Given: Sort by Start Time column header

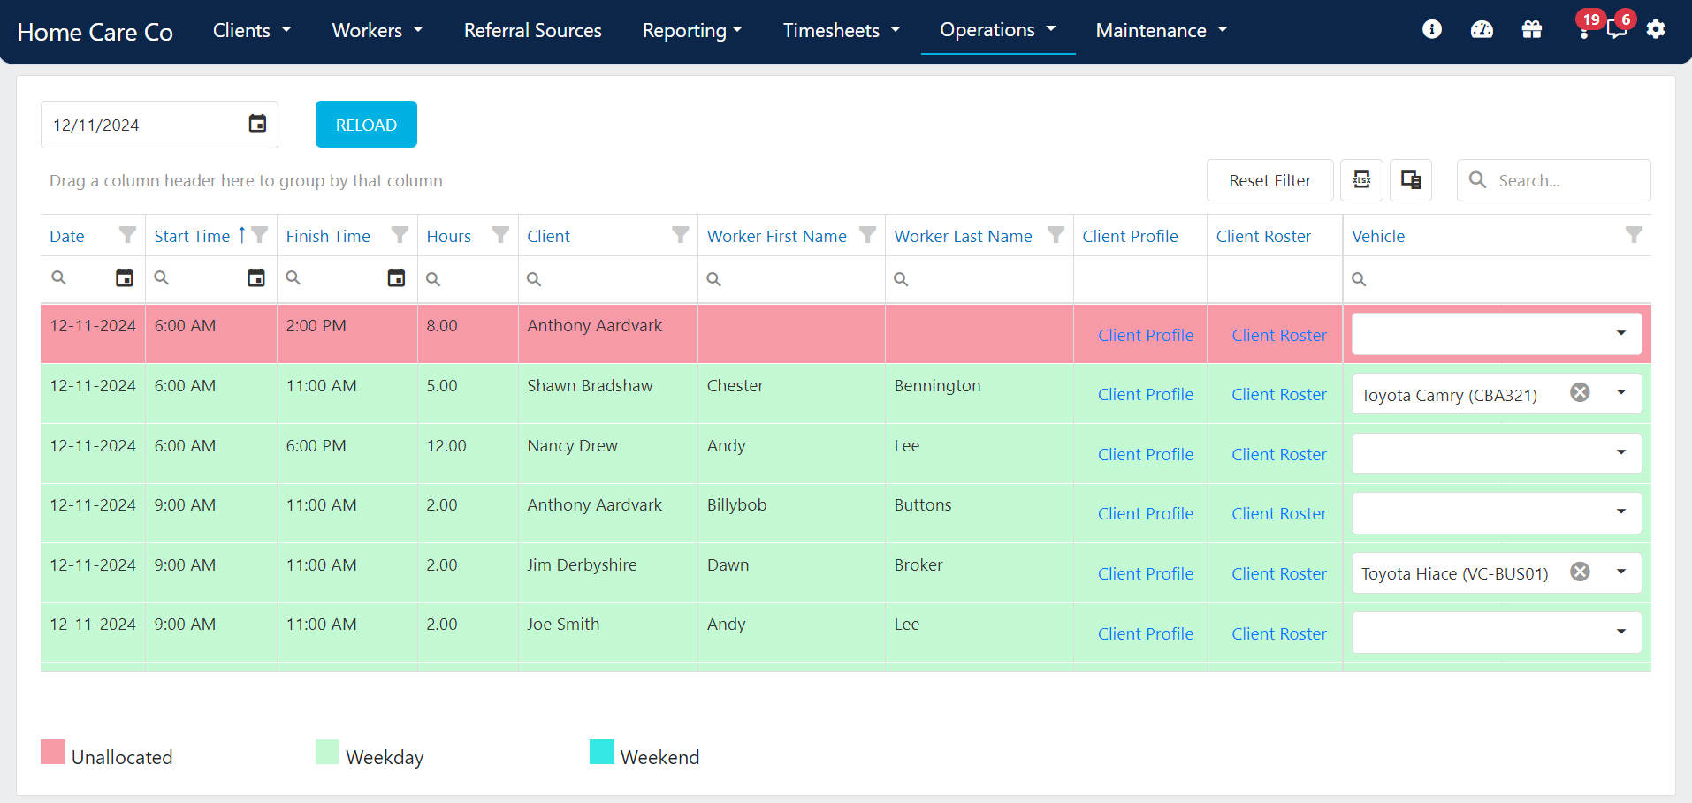Looking at the screenshot, I should pyautogui.click(x=192, y=236).
